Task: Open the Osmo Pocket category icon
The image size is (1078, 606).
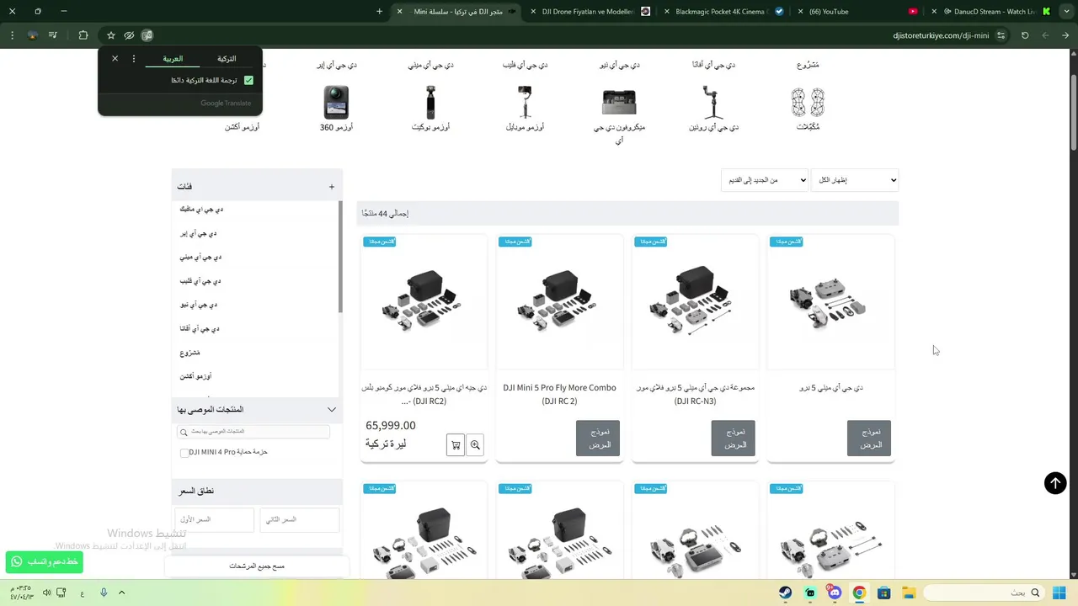Action: tap(430, 103)
